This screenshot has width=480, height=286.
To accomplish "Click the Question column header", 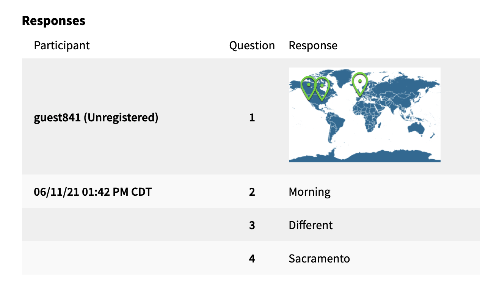I will (x=252, y=46).
